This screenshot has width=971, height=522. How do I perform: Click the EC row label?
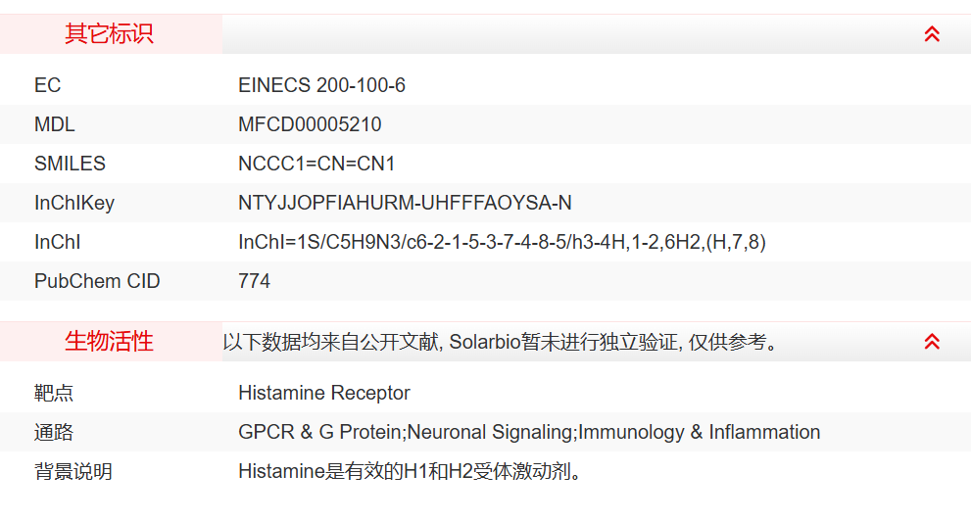[47, 85]
